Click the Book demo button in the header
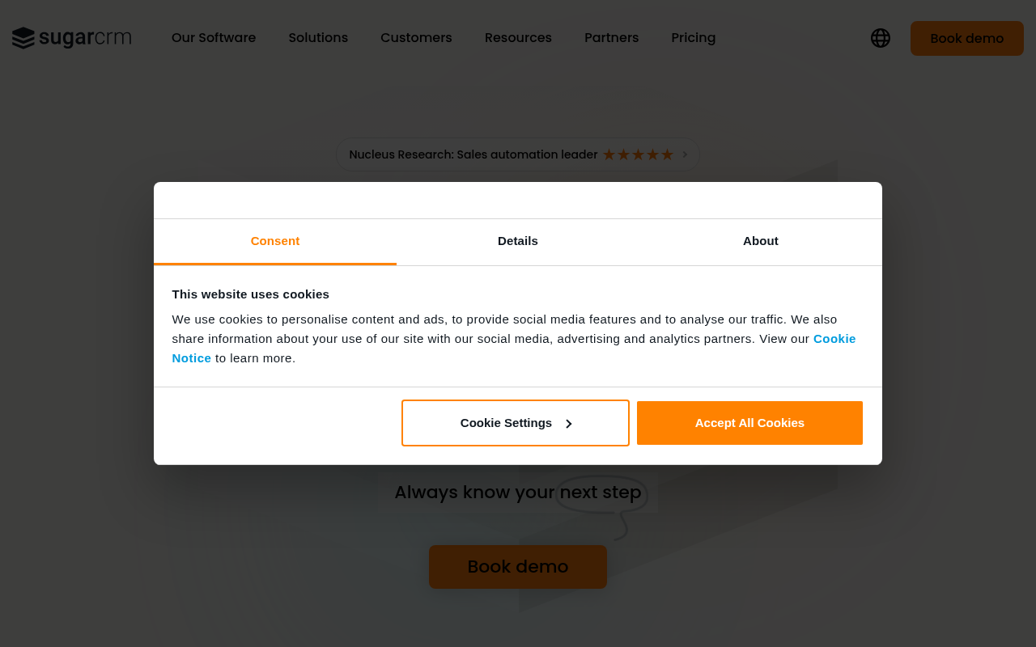1036x647 pixels. point(966,38)
